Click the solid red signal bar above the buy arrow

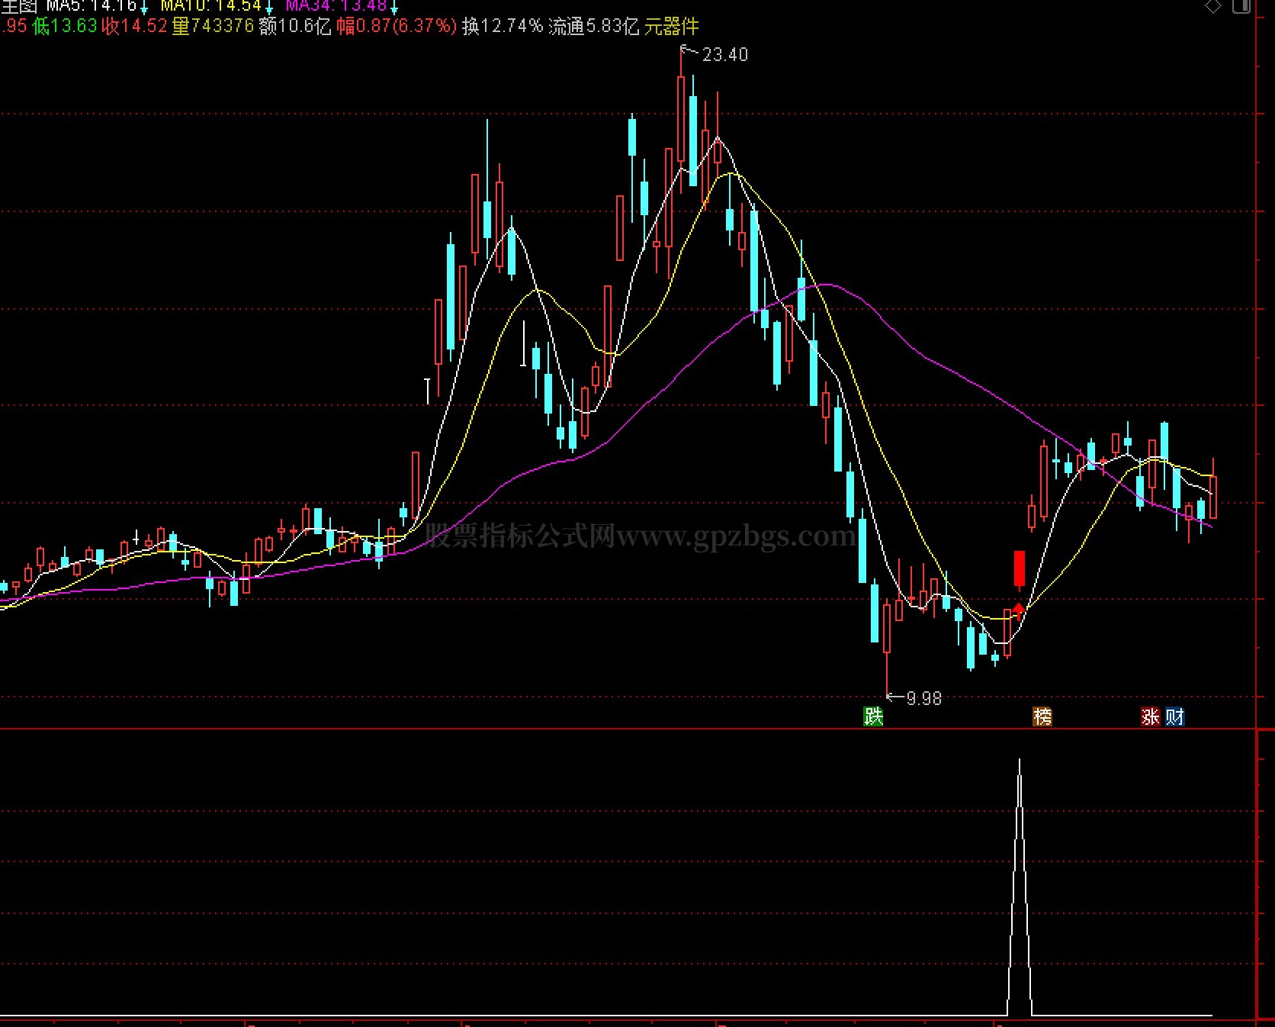click(1020, 568)
